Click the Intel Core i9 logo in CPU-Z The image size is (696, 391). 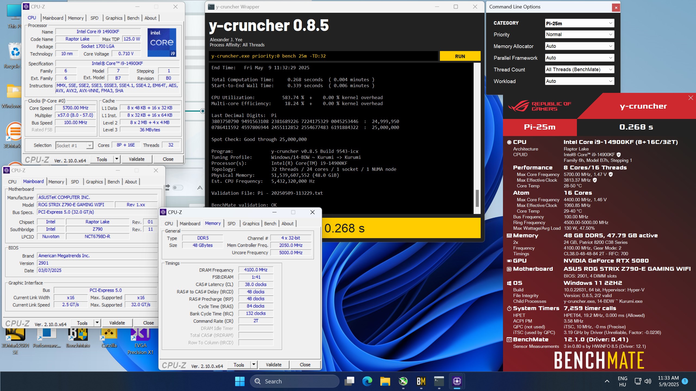click(x=162, y=42)
